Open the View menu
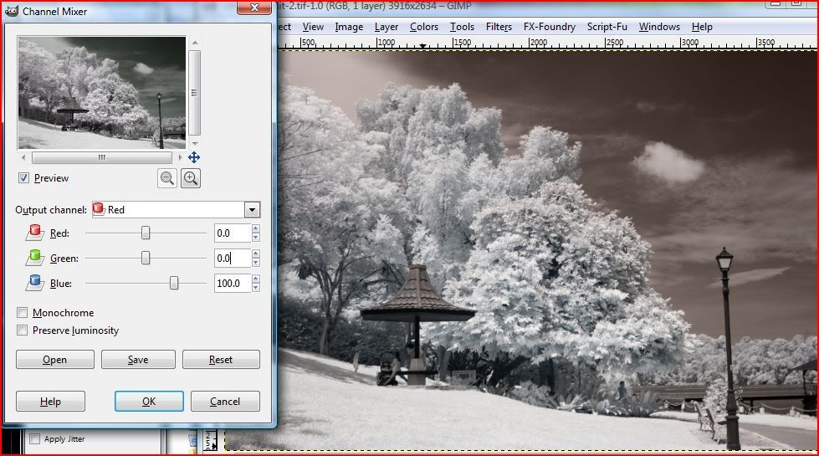This screenshot has height=456, width=819. coord(313,27)
